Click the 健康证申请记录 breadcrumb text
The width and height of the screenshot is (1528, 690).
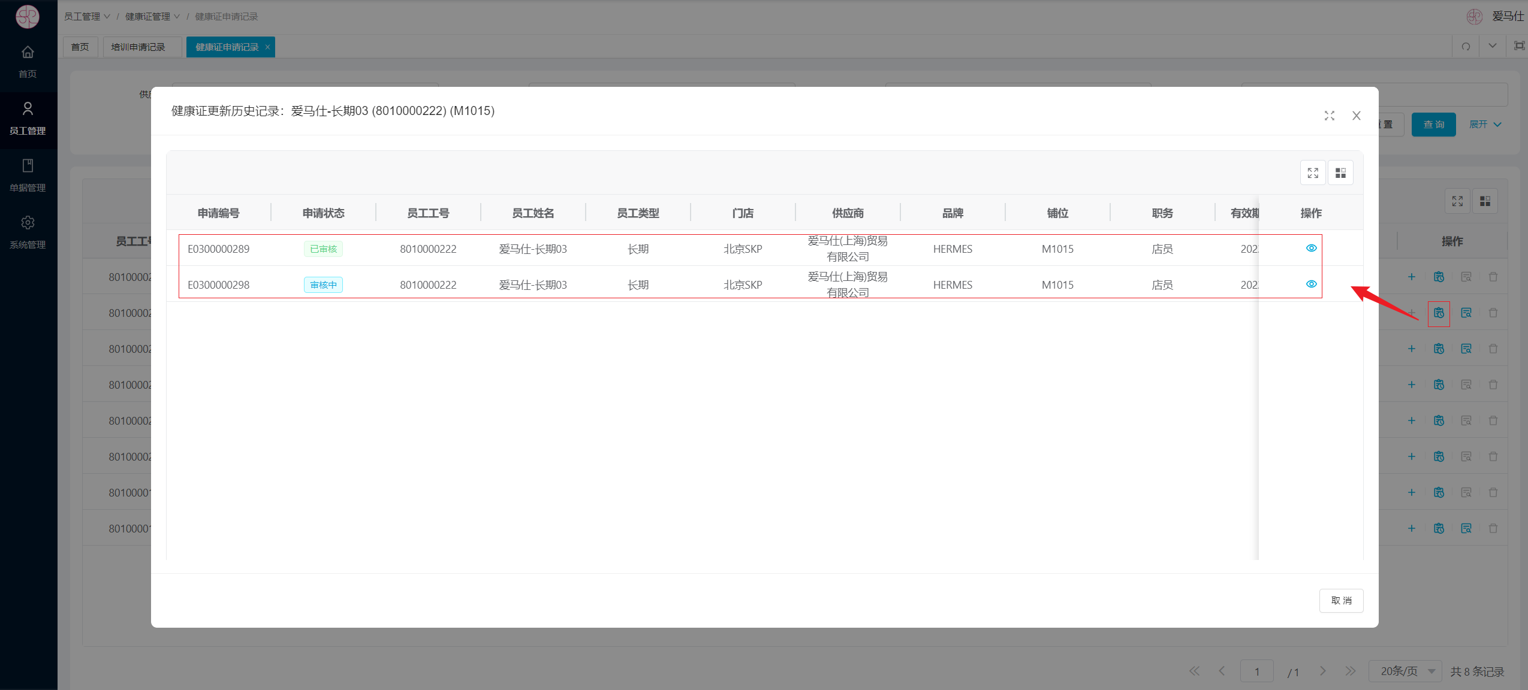(x=226, y=16)
